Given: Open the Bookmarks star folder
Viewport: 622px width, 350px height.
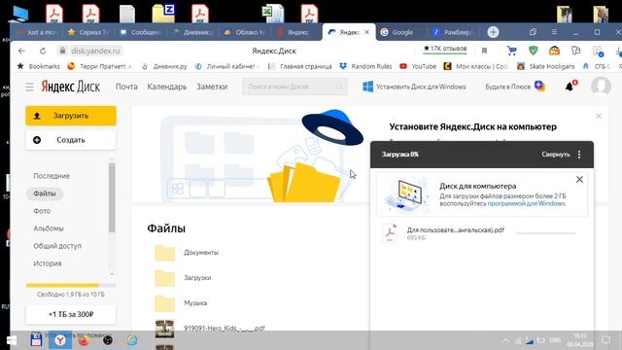Looking at the screenshot, I should tap(39, 66).
